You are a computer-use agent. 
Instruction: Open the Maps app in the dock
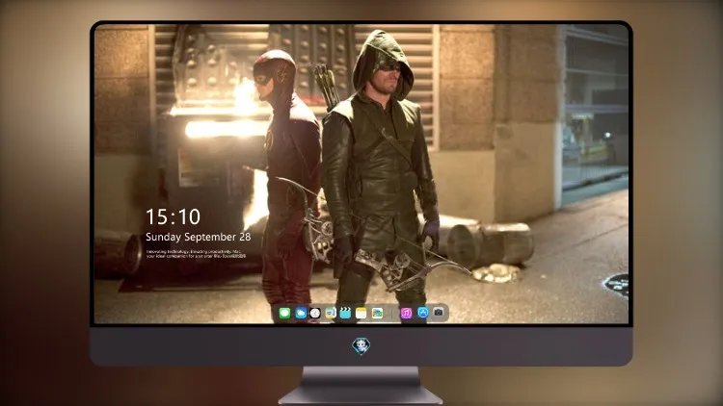330,313
